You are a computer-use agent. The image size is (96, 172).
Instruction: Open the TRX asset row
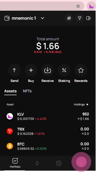click(x=48, y=131)
